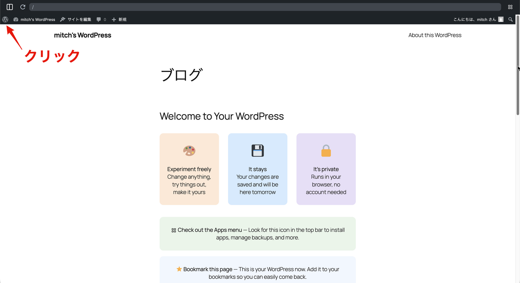The image size is (520, 283).
Task: Click the URL address field
Action: click(265, 7)
